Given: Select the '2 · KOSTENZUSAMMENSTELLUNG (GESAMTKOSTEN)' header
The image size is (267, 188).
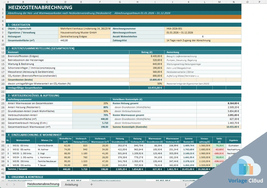Looking at the screenshot, I should [123, 48].
